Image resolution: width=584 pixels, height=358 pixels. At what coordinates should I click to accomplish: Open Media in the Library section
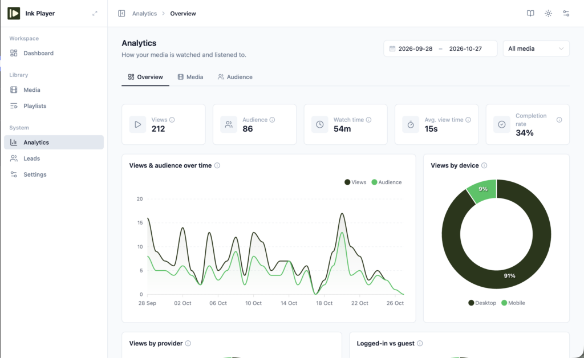coord(54,89)
